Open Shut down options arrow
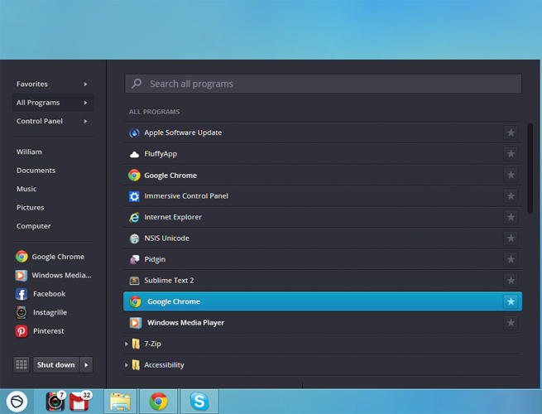The width and height of the screenshot is (542, 414). click(86, 364)
